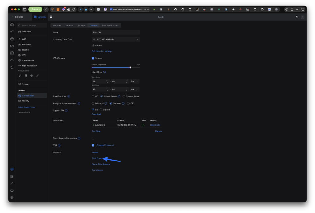Image resolution: width=315 pixels, height=213 pixels.
Task: Enable the Direct Remote Connection checkbox
Action: tap(93, 138)
